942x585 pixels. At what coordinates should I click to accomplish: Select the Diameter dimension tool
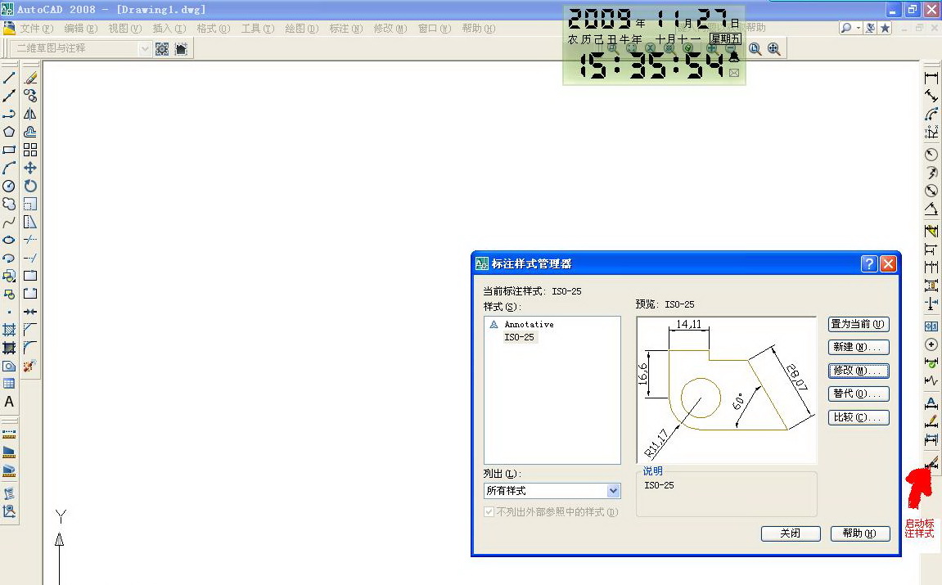pyautogui.click(x=931, y=191)
